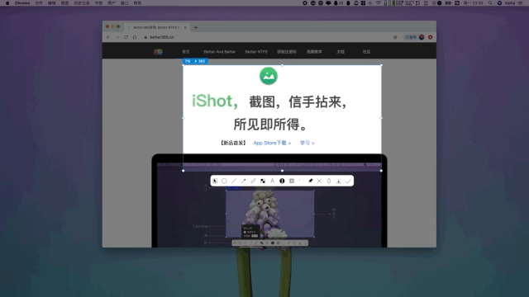The image size is (529, 297).
Task: Cancel the screenshot with the X icon
Action: 320,181
